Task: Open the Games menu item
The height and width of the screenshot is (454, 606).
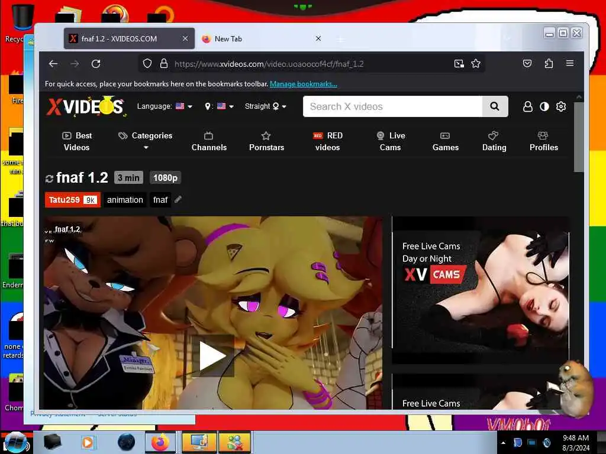Action: [x=445, y=141]
